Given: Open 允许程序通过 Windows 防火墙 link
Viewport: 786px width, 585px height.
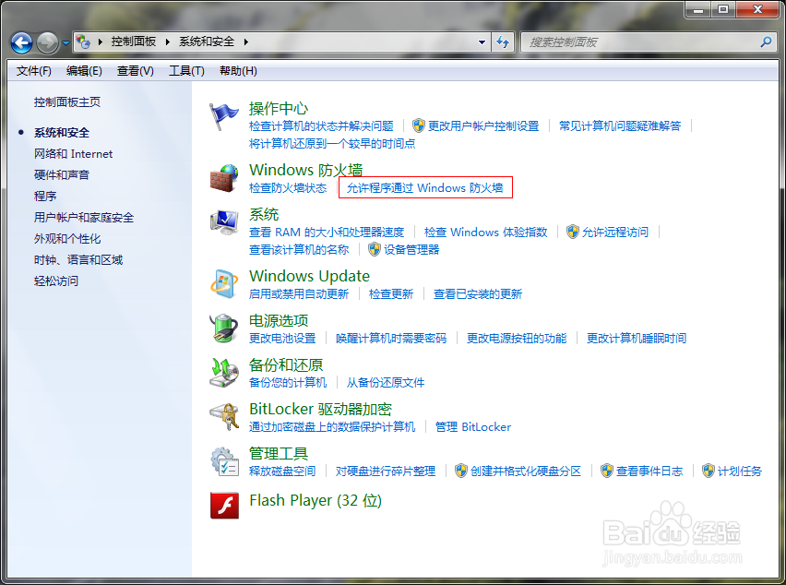Looking at the screenshot, I should pyautogui.click(x=425, y=187).
